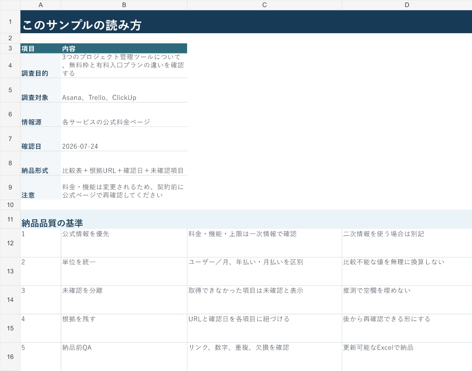
Task: Click title cell このサンプルの読み方
Action: 246,21
